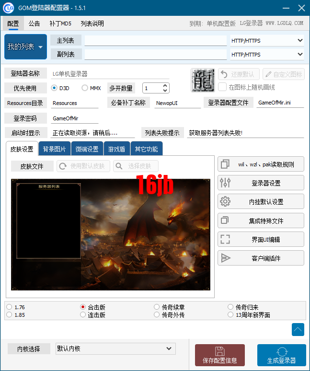Select the 1.85 version radio
310x371 pixels.
pyautogui.click(x=9, y=315)
